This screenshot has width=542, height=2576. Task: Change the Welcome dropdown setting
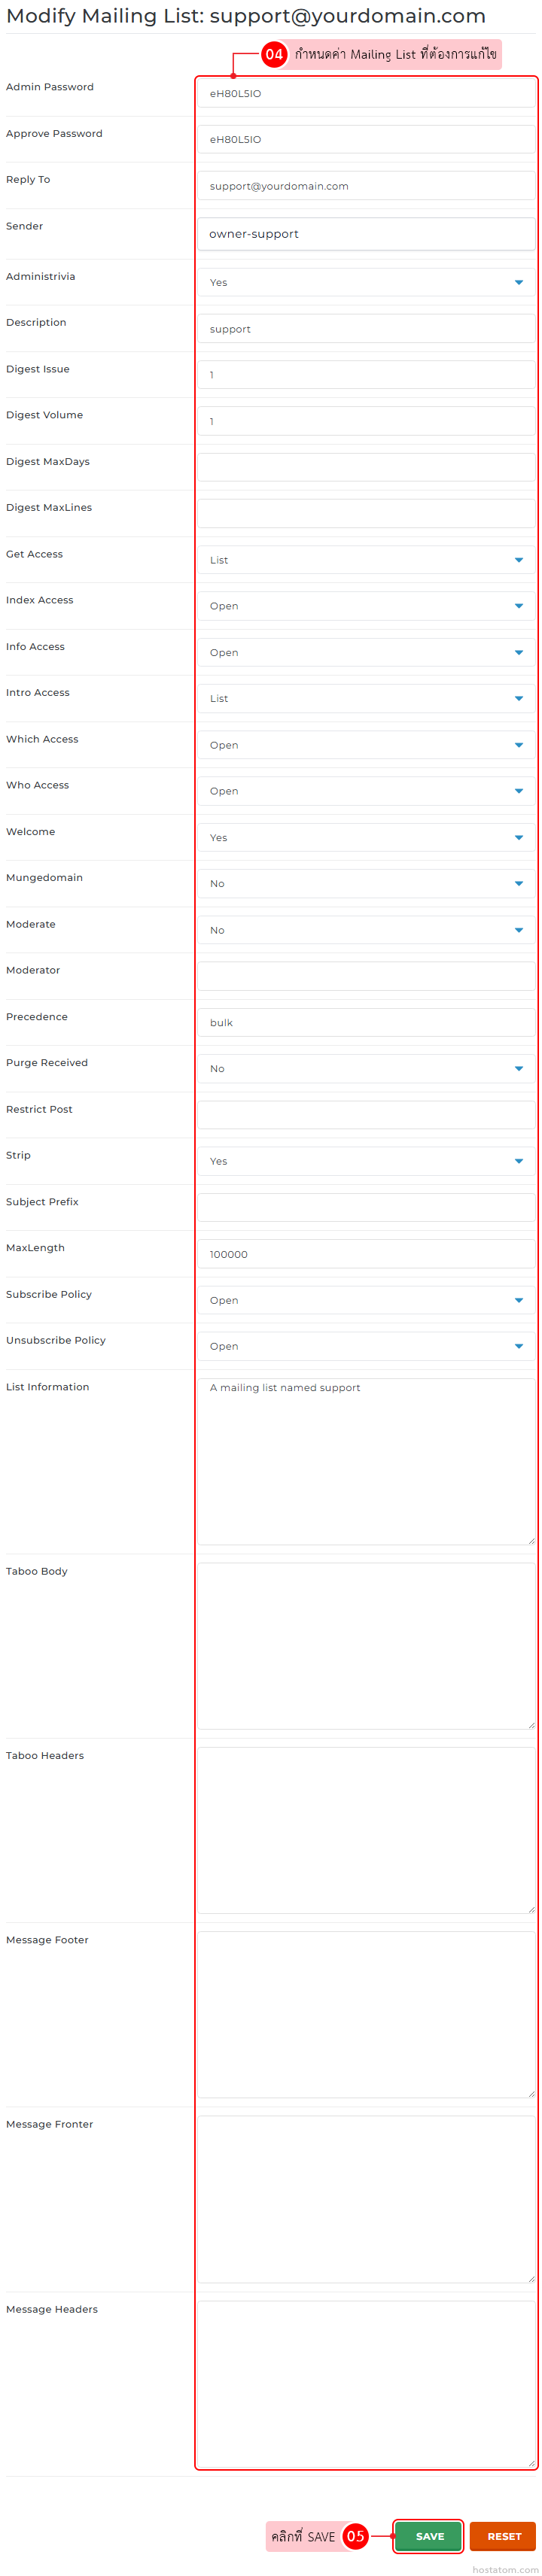click(365, 837)
